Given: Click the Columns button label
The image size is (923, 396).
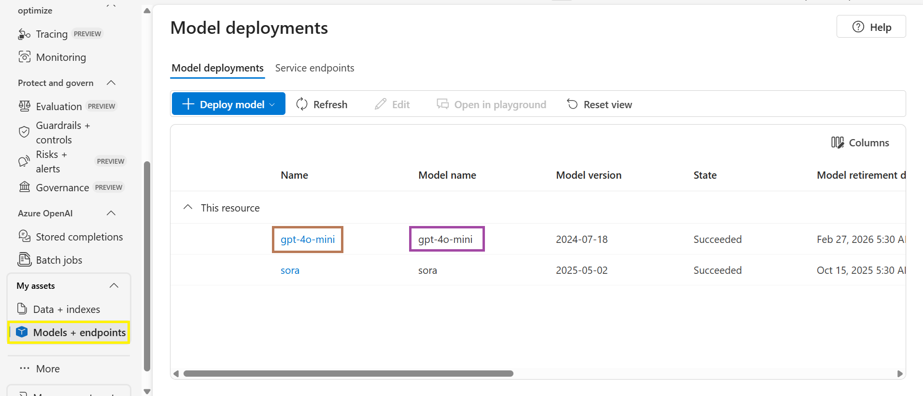Looking at the screenshot, I should (x=869, y=142).
